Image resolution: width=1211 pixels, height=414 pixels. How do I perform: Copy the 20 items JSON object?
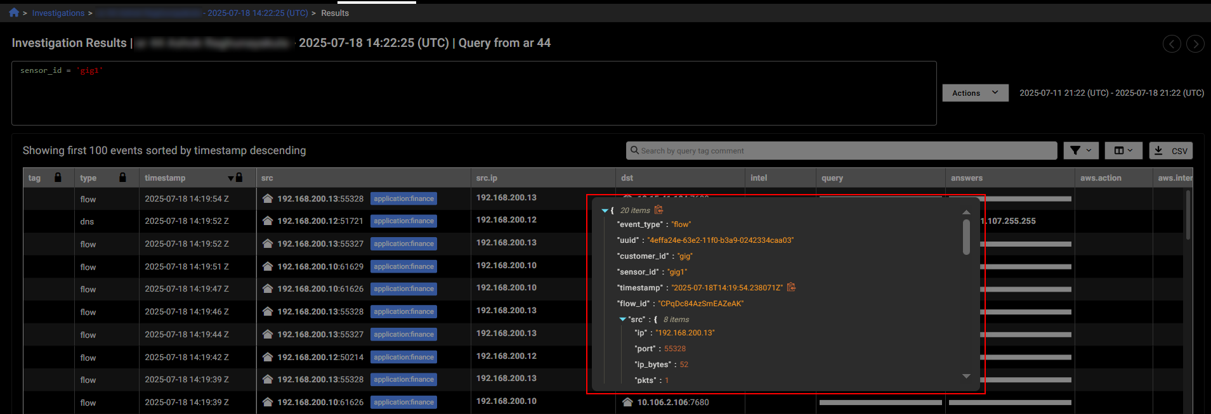pos(658,210)
